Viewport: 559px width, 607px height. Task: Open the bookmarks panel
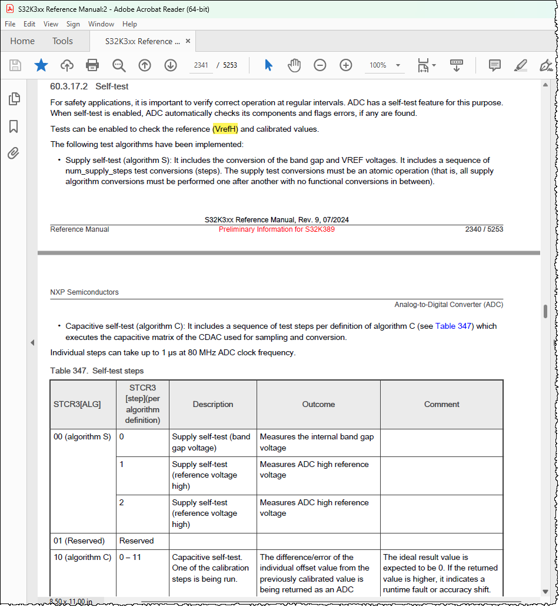pos(14,126)
